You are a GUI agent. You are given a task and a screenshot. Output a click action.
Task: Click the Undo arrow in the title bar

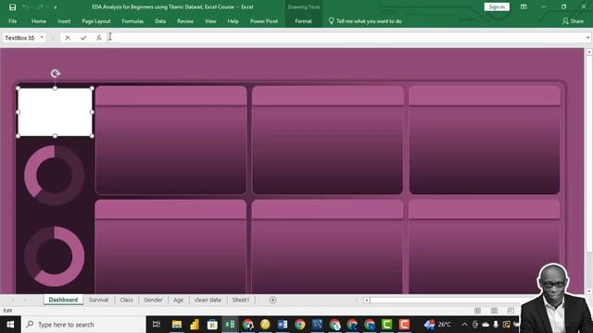[25, 7]
